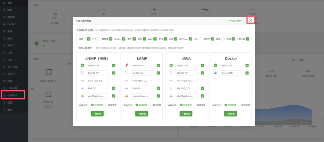Toggle the SSL menu checkbox
The width and height of the screenshot is (324, 142).
point(200,39)
